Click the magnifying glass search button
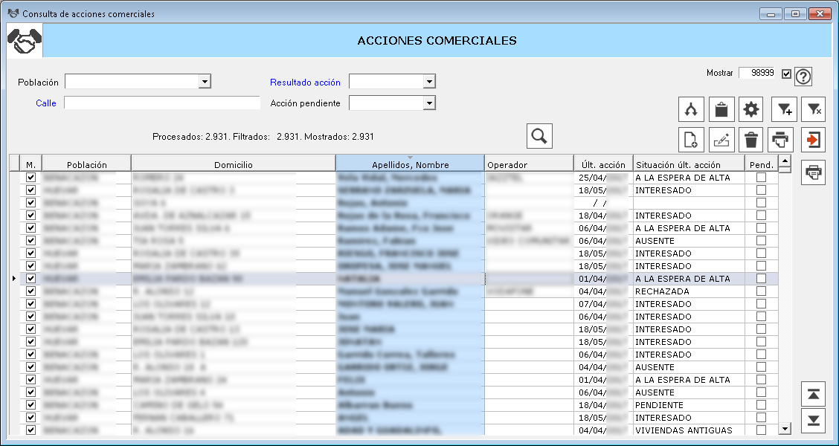The width and height of the screenshot is (839, 446). pos(539,136)
